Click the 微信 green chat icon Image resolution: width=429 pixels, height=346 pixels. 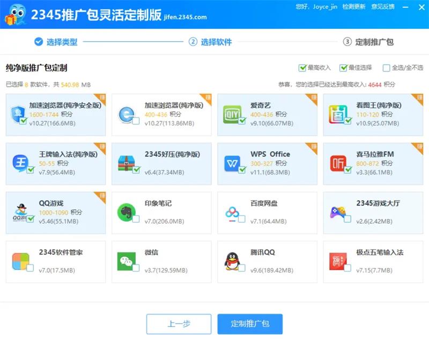tap(127, 261)
